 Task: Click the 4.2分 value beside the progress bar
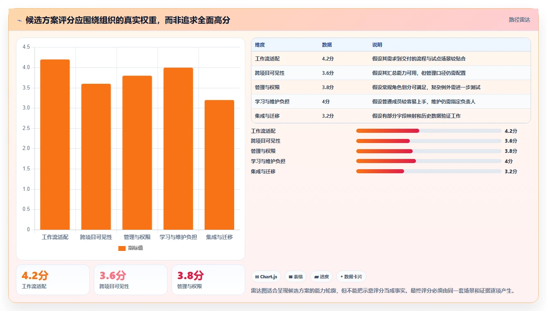pyautogui.click(x=511, y=131)
